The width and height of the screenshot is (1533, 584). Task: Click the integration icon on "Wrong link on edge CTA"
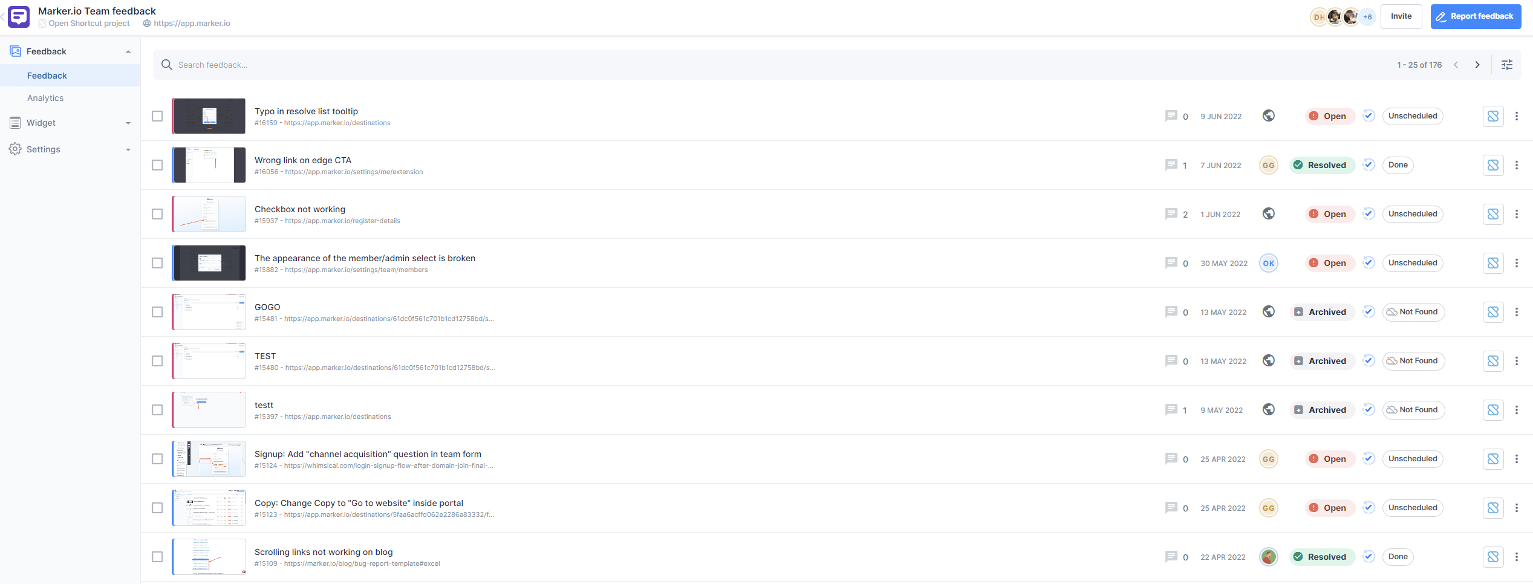coord(1493,164)
